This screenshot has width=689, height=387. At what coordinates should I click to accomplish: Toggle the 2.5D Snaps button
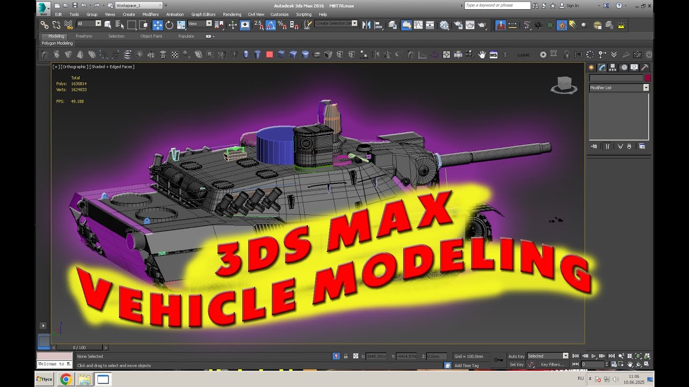(x=259, y=25)
